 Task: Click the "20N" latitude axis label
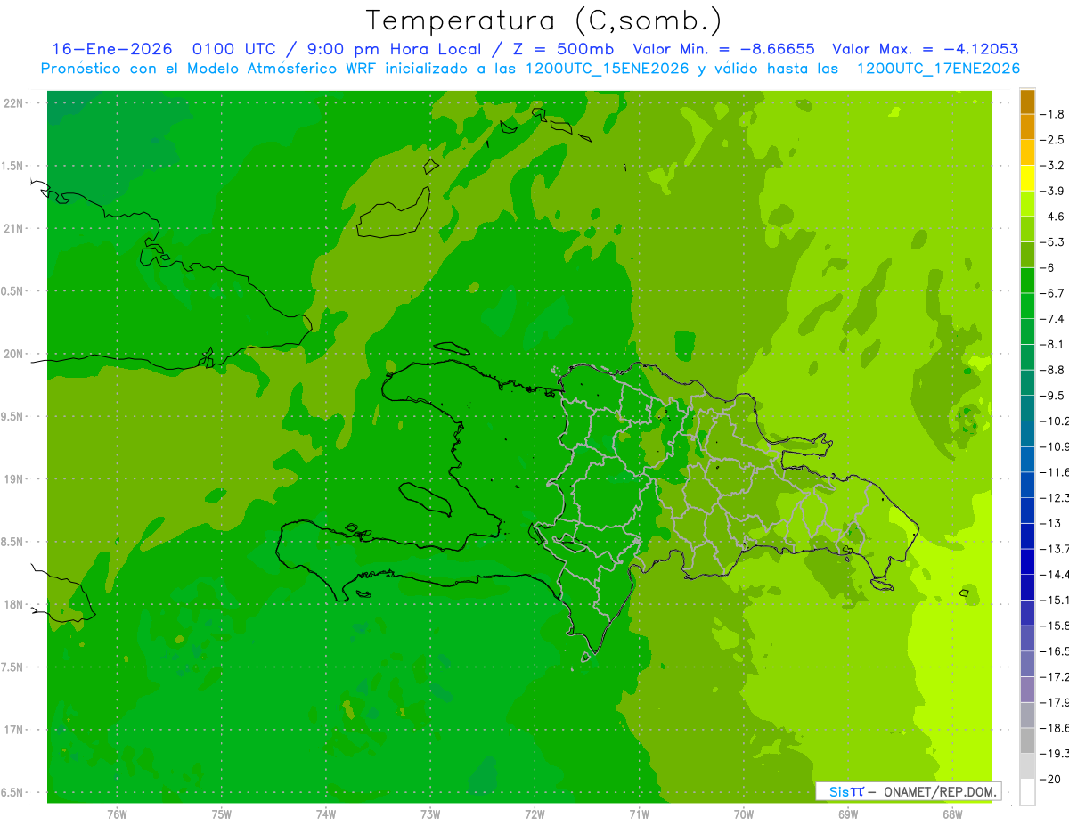(13, 354)
